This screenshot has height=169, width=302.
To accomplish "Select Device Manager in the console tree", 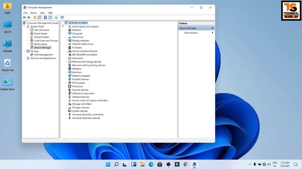I will point(42,47).
